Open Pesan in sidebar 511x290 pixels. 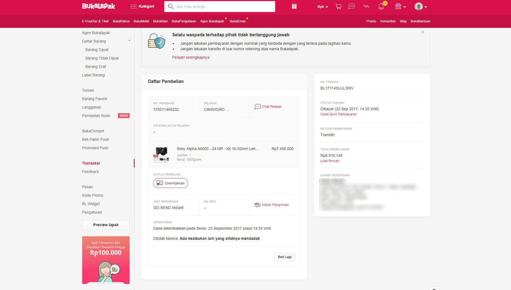coord(87,187)
